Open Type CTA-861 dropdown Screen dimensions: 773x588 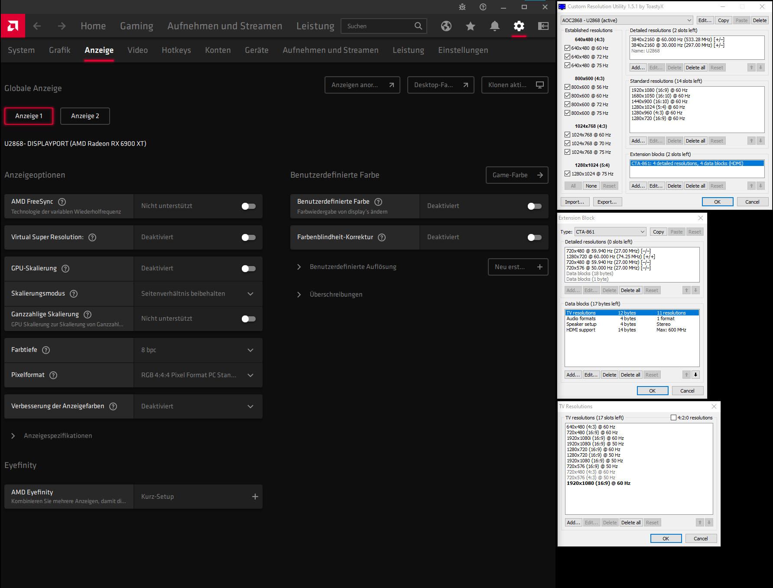[610, 232]
